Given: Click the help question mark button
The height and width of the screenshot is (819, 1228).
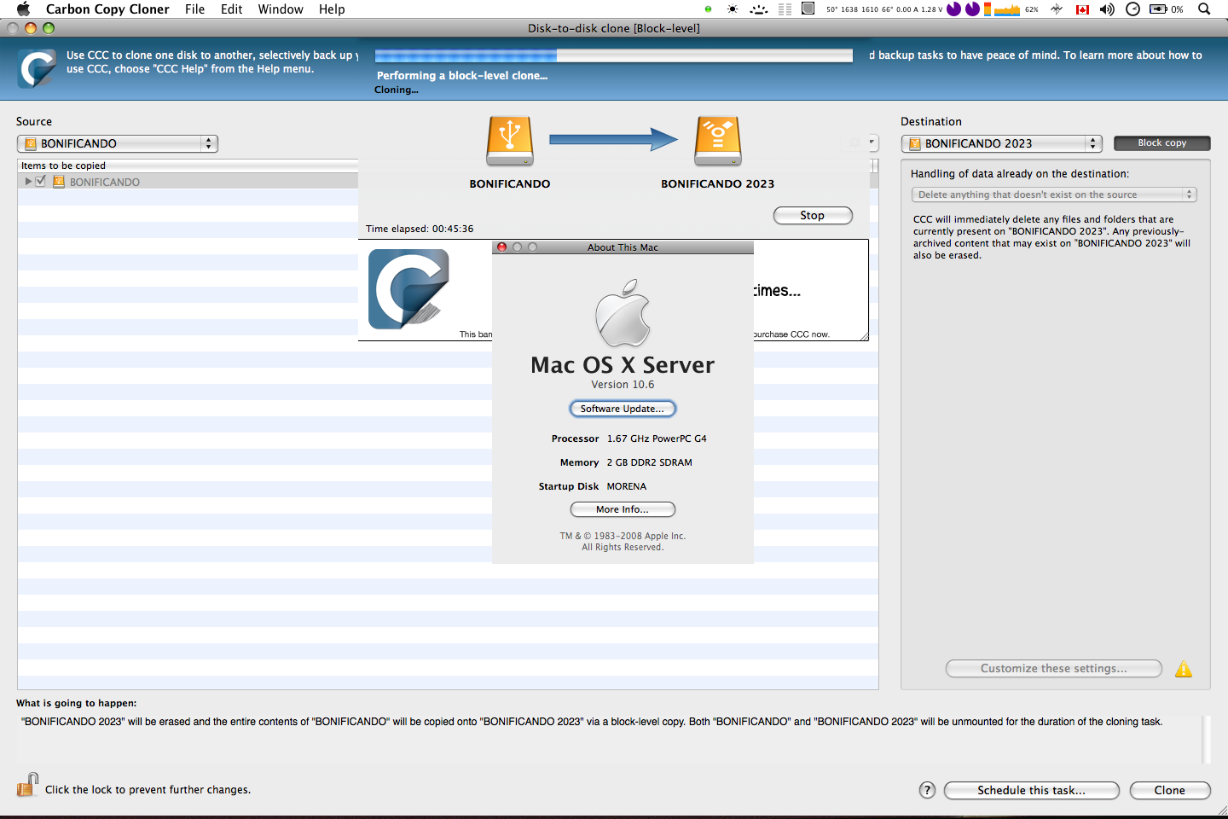Looking at the screenshot, I should click(x=927, y=790).
